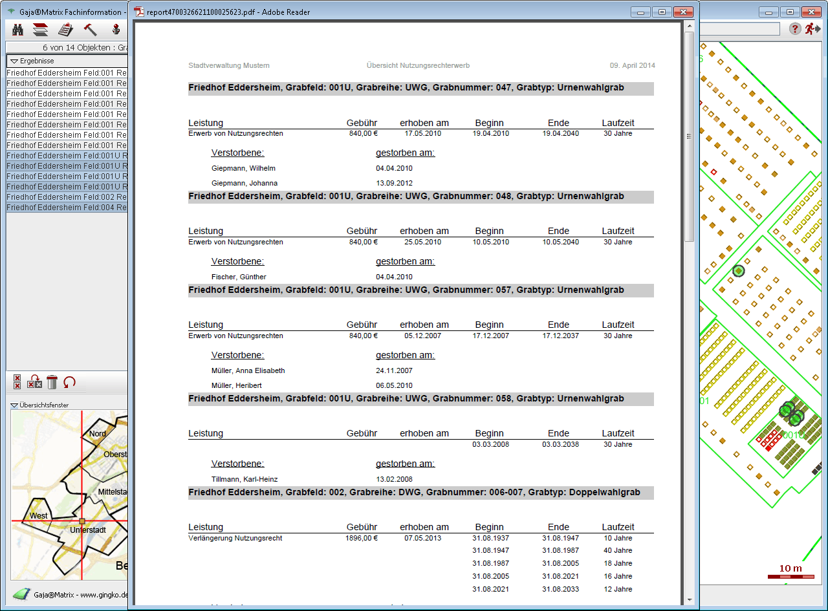
Task: Click the clipboard report icon
Action: [65, 29]
